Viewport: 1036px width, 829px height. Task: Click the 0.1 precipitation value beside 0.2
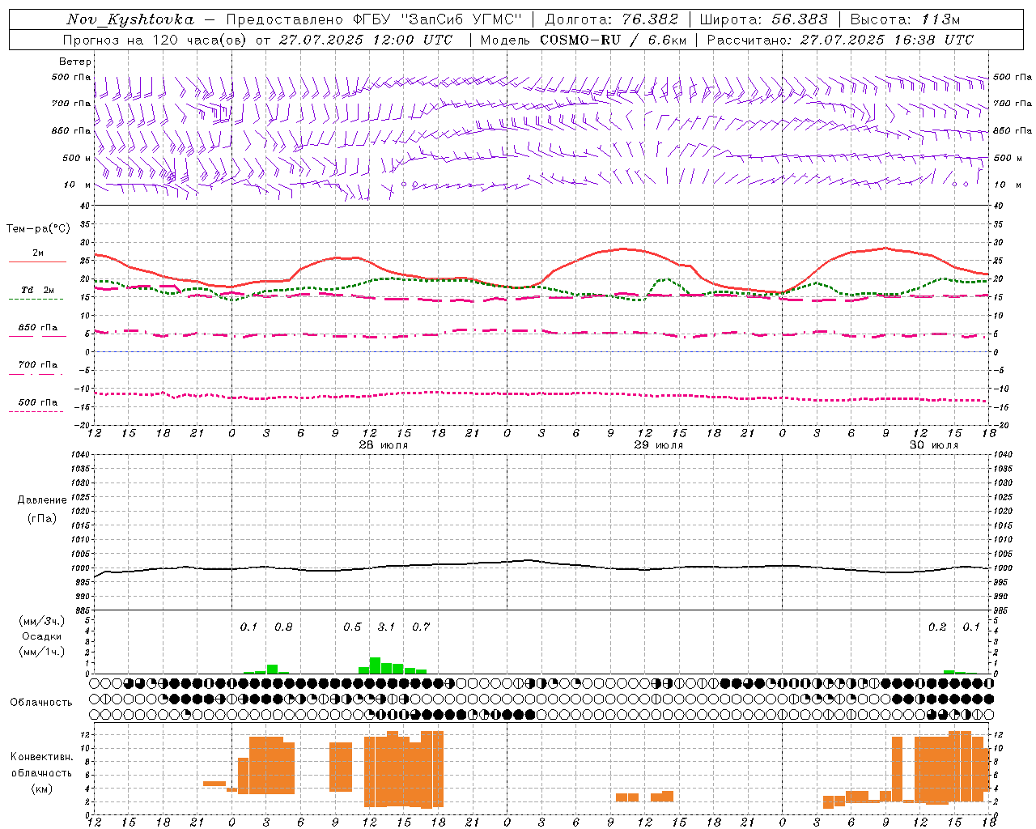pyautogui.click(x=971, y=627)
